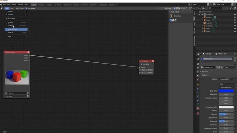Image resolution: width=237 pixels, height=133 pixels.
Task: Choose the first blue select mode icon
Action: click(171, 20)
